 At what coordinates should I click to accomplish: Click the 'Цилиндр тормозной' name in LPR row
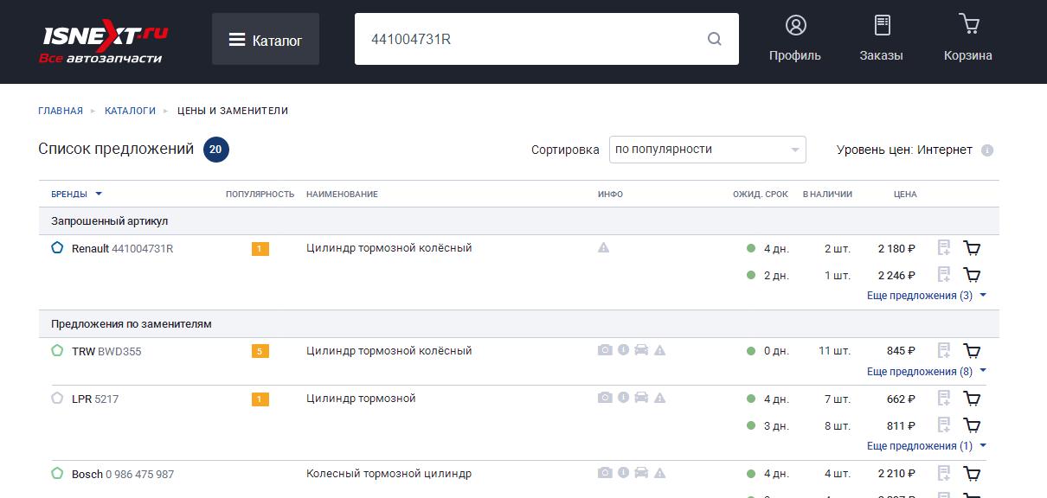361,399
